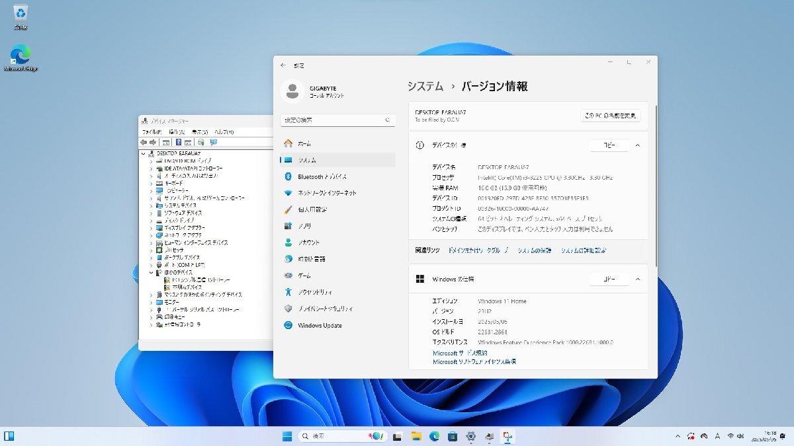Click Back arrow in Device Manager toolbar
The width and height of the screenshot is (794, 446).
coord(144,142)
